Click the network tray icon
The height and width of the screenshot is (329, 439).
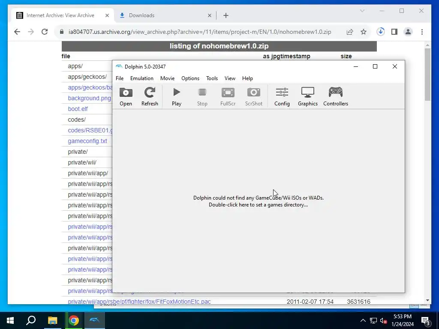click(x=373, y=320)
